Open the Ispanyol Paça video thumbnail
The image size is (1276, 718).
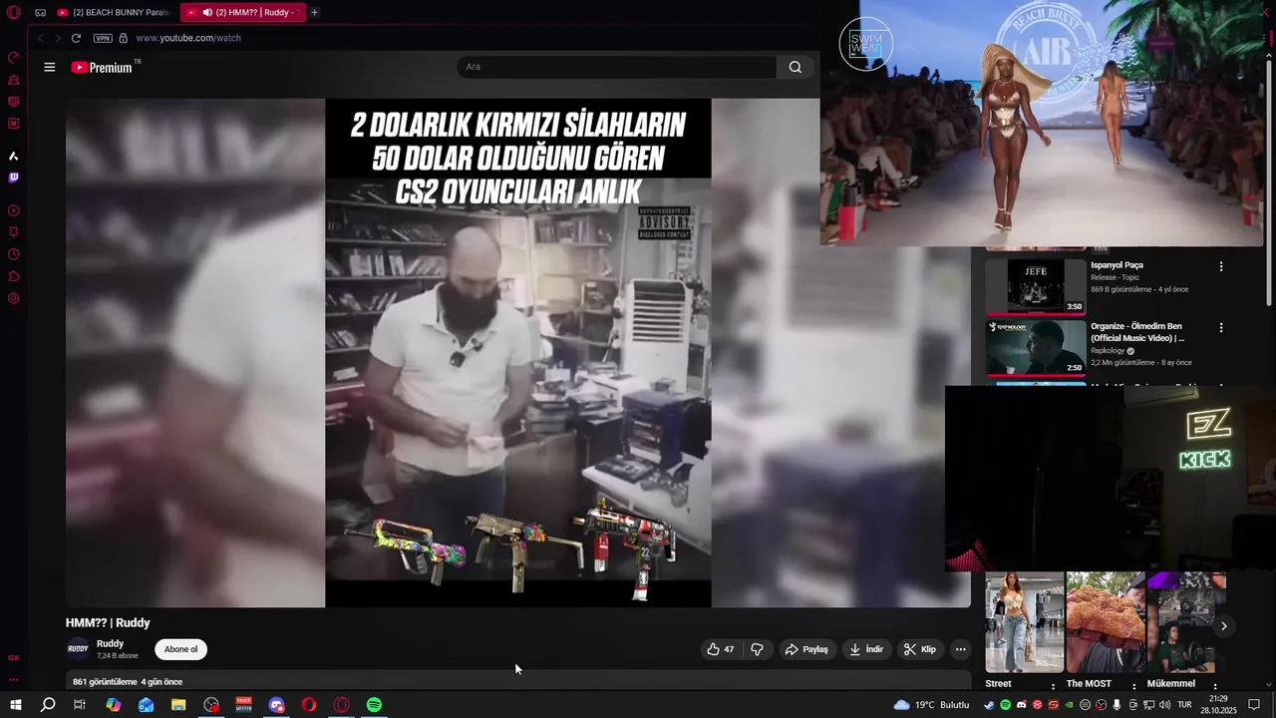click(1036, 286)
